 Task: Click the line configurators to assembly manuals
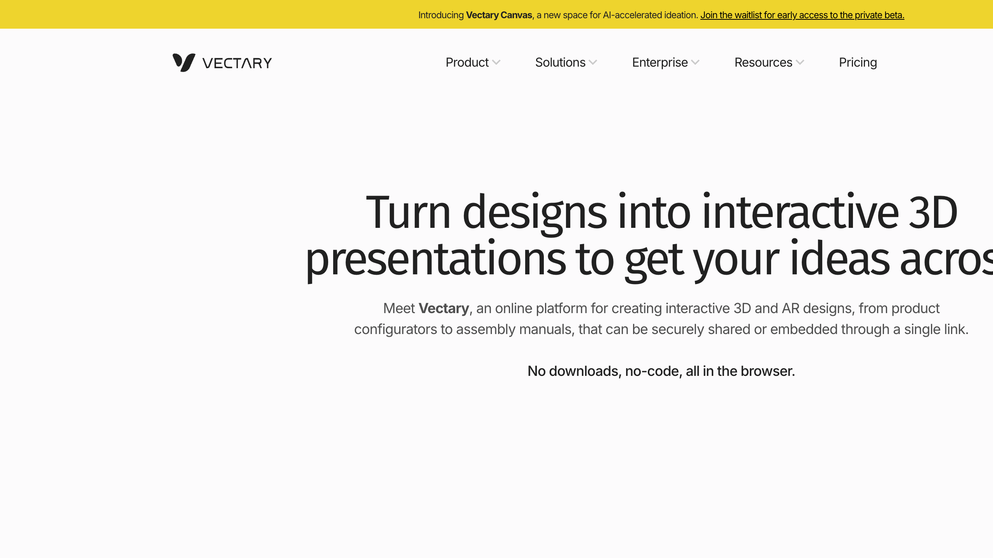point(661,329)
